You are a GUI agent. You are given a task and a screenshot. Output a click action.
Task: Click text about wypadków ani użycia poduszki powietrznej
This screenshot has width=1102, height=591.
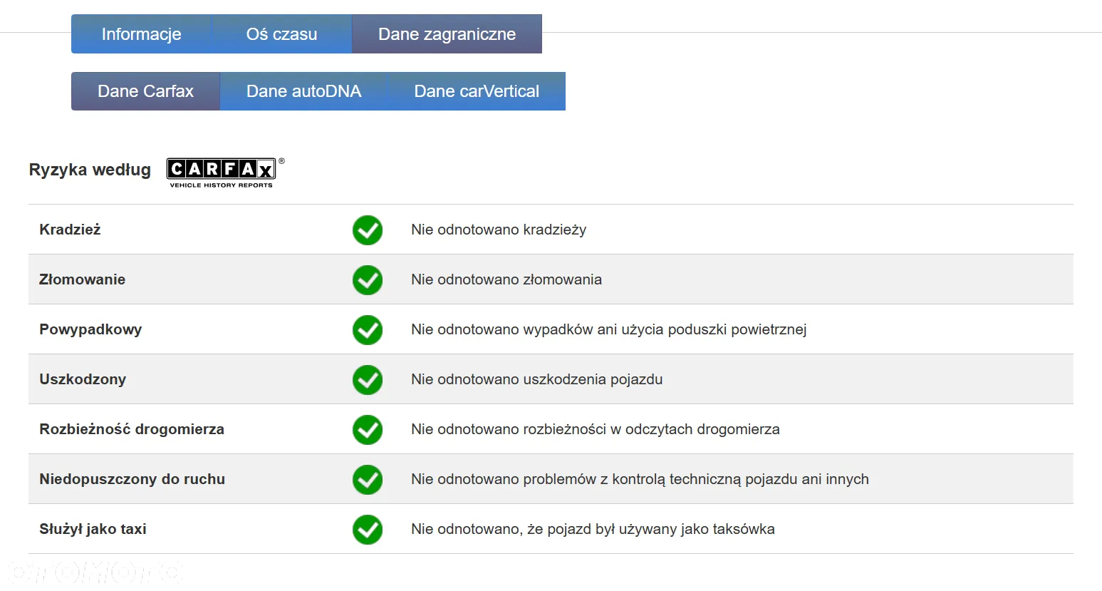click(x=609, y=329)
